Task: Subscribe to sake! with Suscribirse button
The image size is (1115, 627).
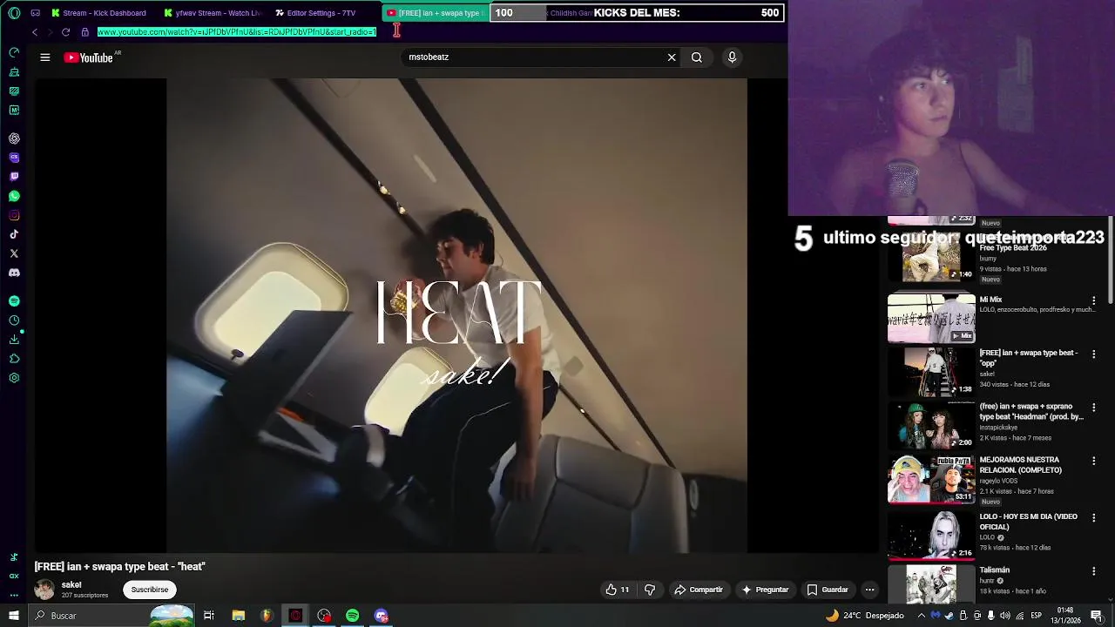Action: coord(150,590)
